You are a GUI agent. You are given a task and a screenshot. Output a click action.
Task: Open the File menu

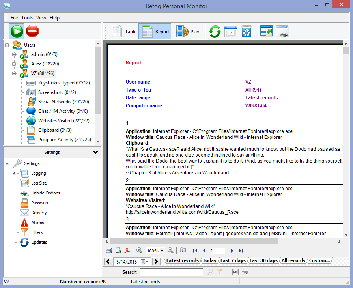(x=14, y=18)
